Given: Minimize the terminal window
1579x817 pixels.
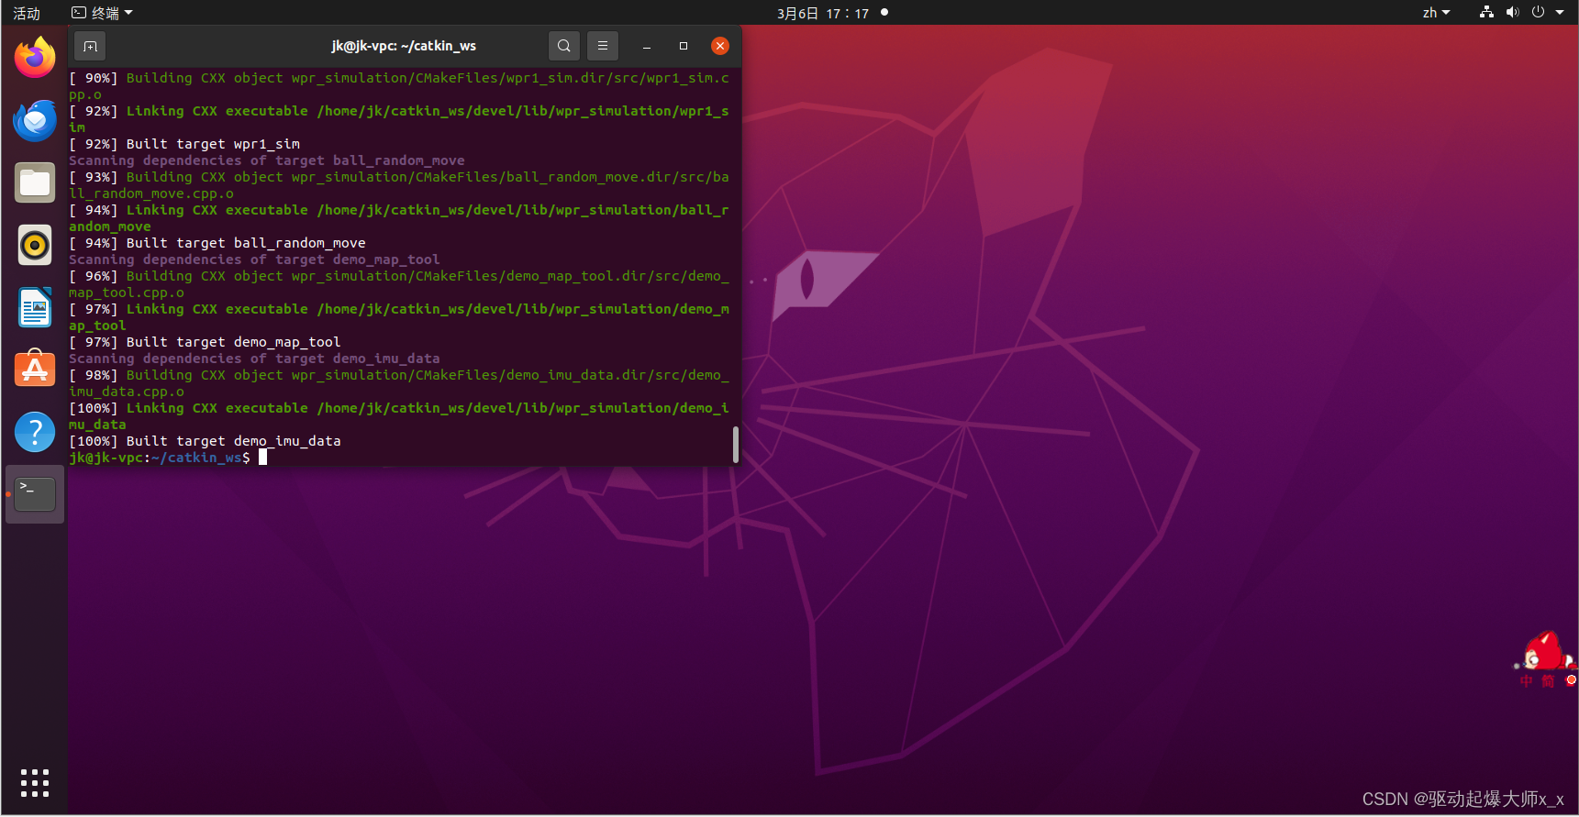Looking at the screenshot, I should tap(647, 46).
